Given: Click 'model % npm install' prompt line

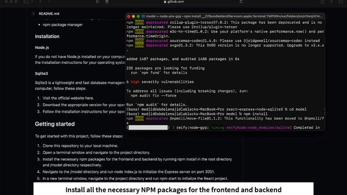Looking at the screenshot, I should coord(197,114).
